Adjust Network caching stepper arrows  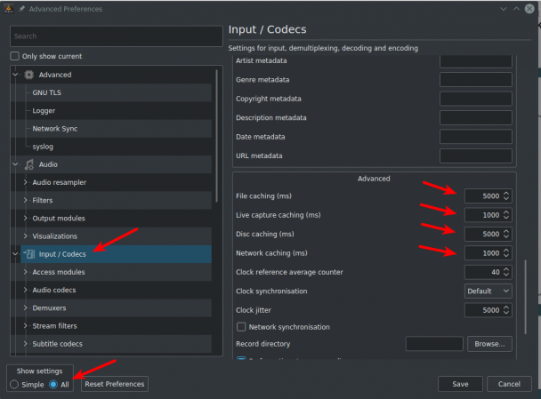click(506, 253)
